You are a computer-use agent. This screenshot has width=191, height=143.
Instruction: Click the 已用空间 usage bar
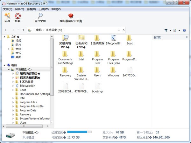coord(79,132)
